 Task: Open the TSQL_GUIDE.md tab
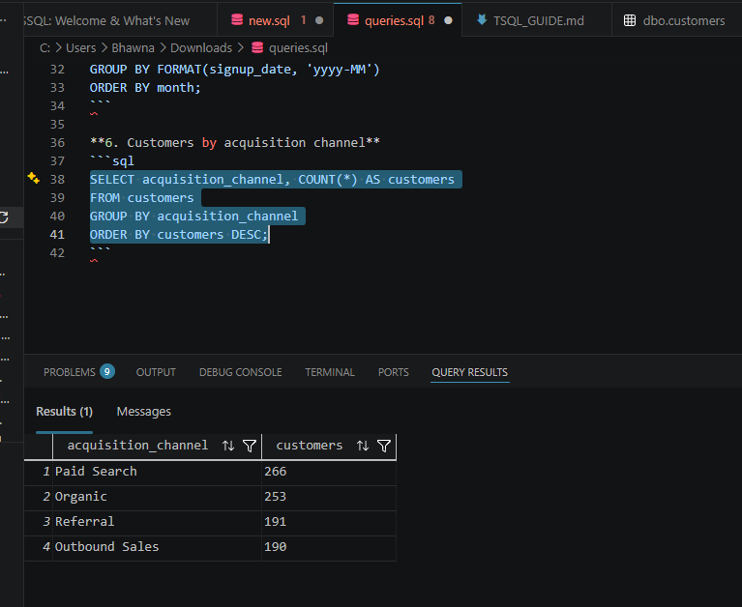pyautogui.click(x=538, y=21)
